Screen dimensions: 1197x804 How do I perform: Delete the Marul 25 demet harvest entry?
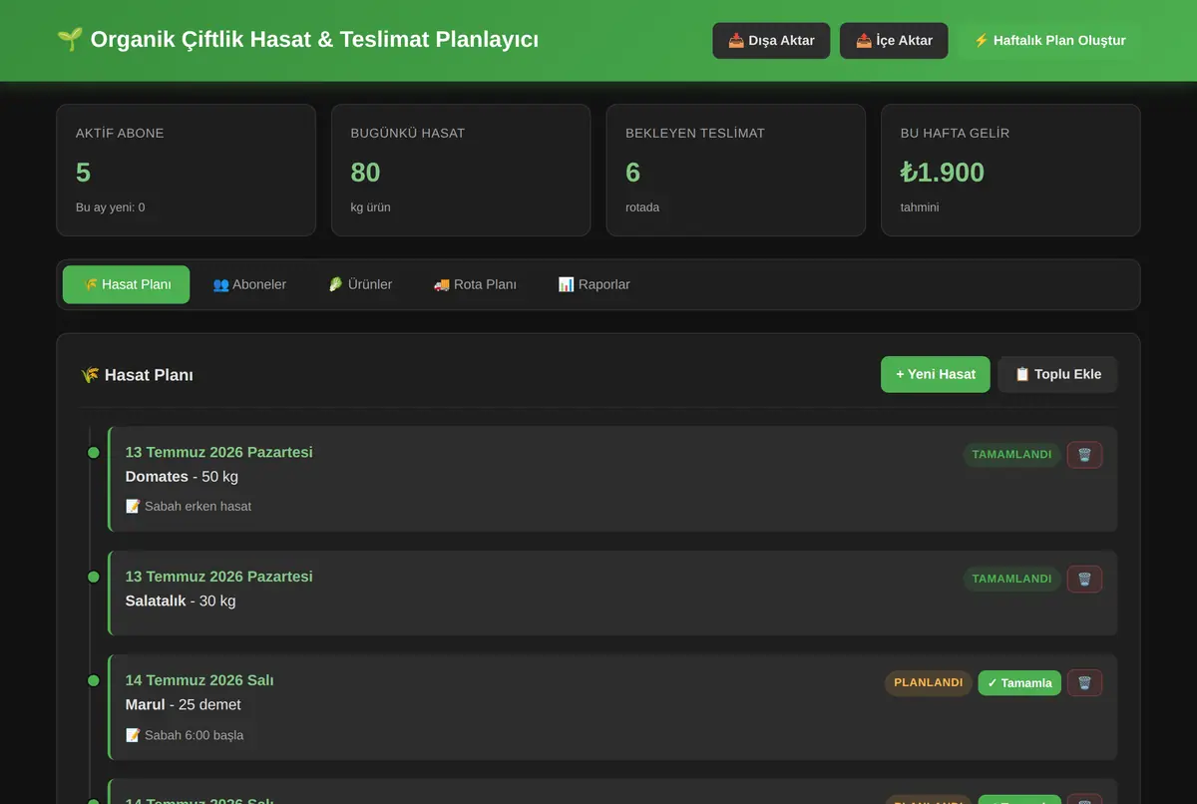tap(1084, 683)
